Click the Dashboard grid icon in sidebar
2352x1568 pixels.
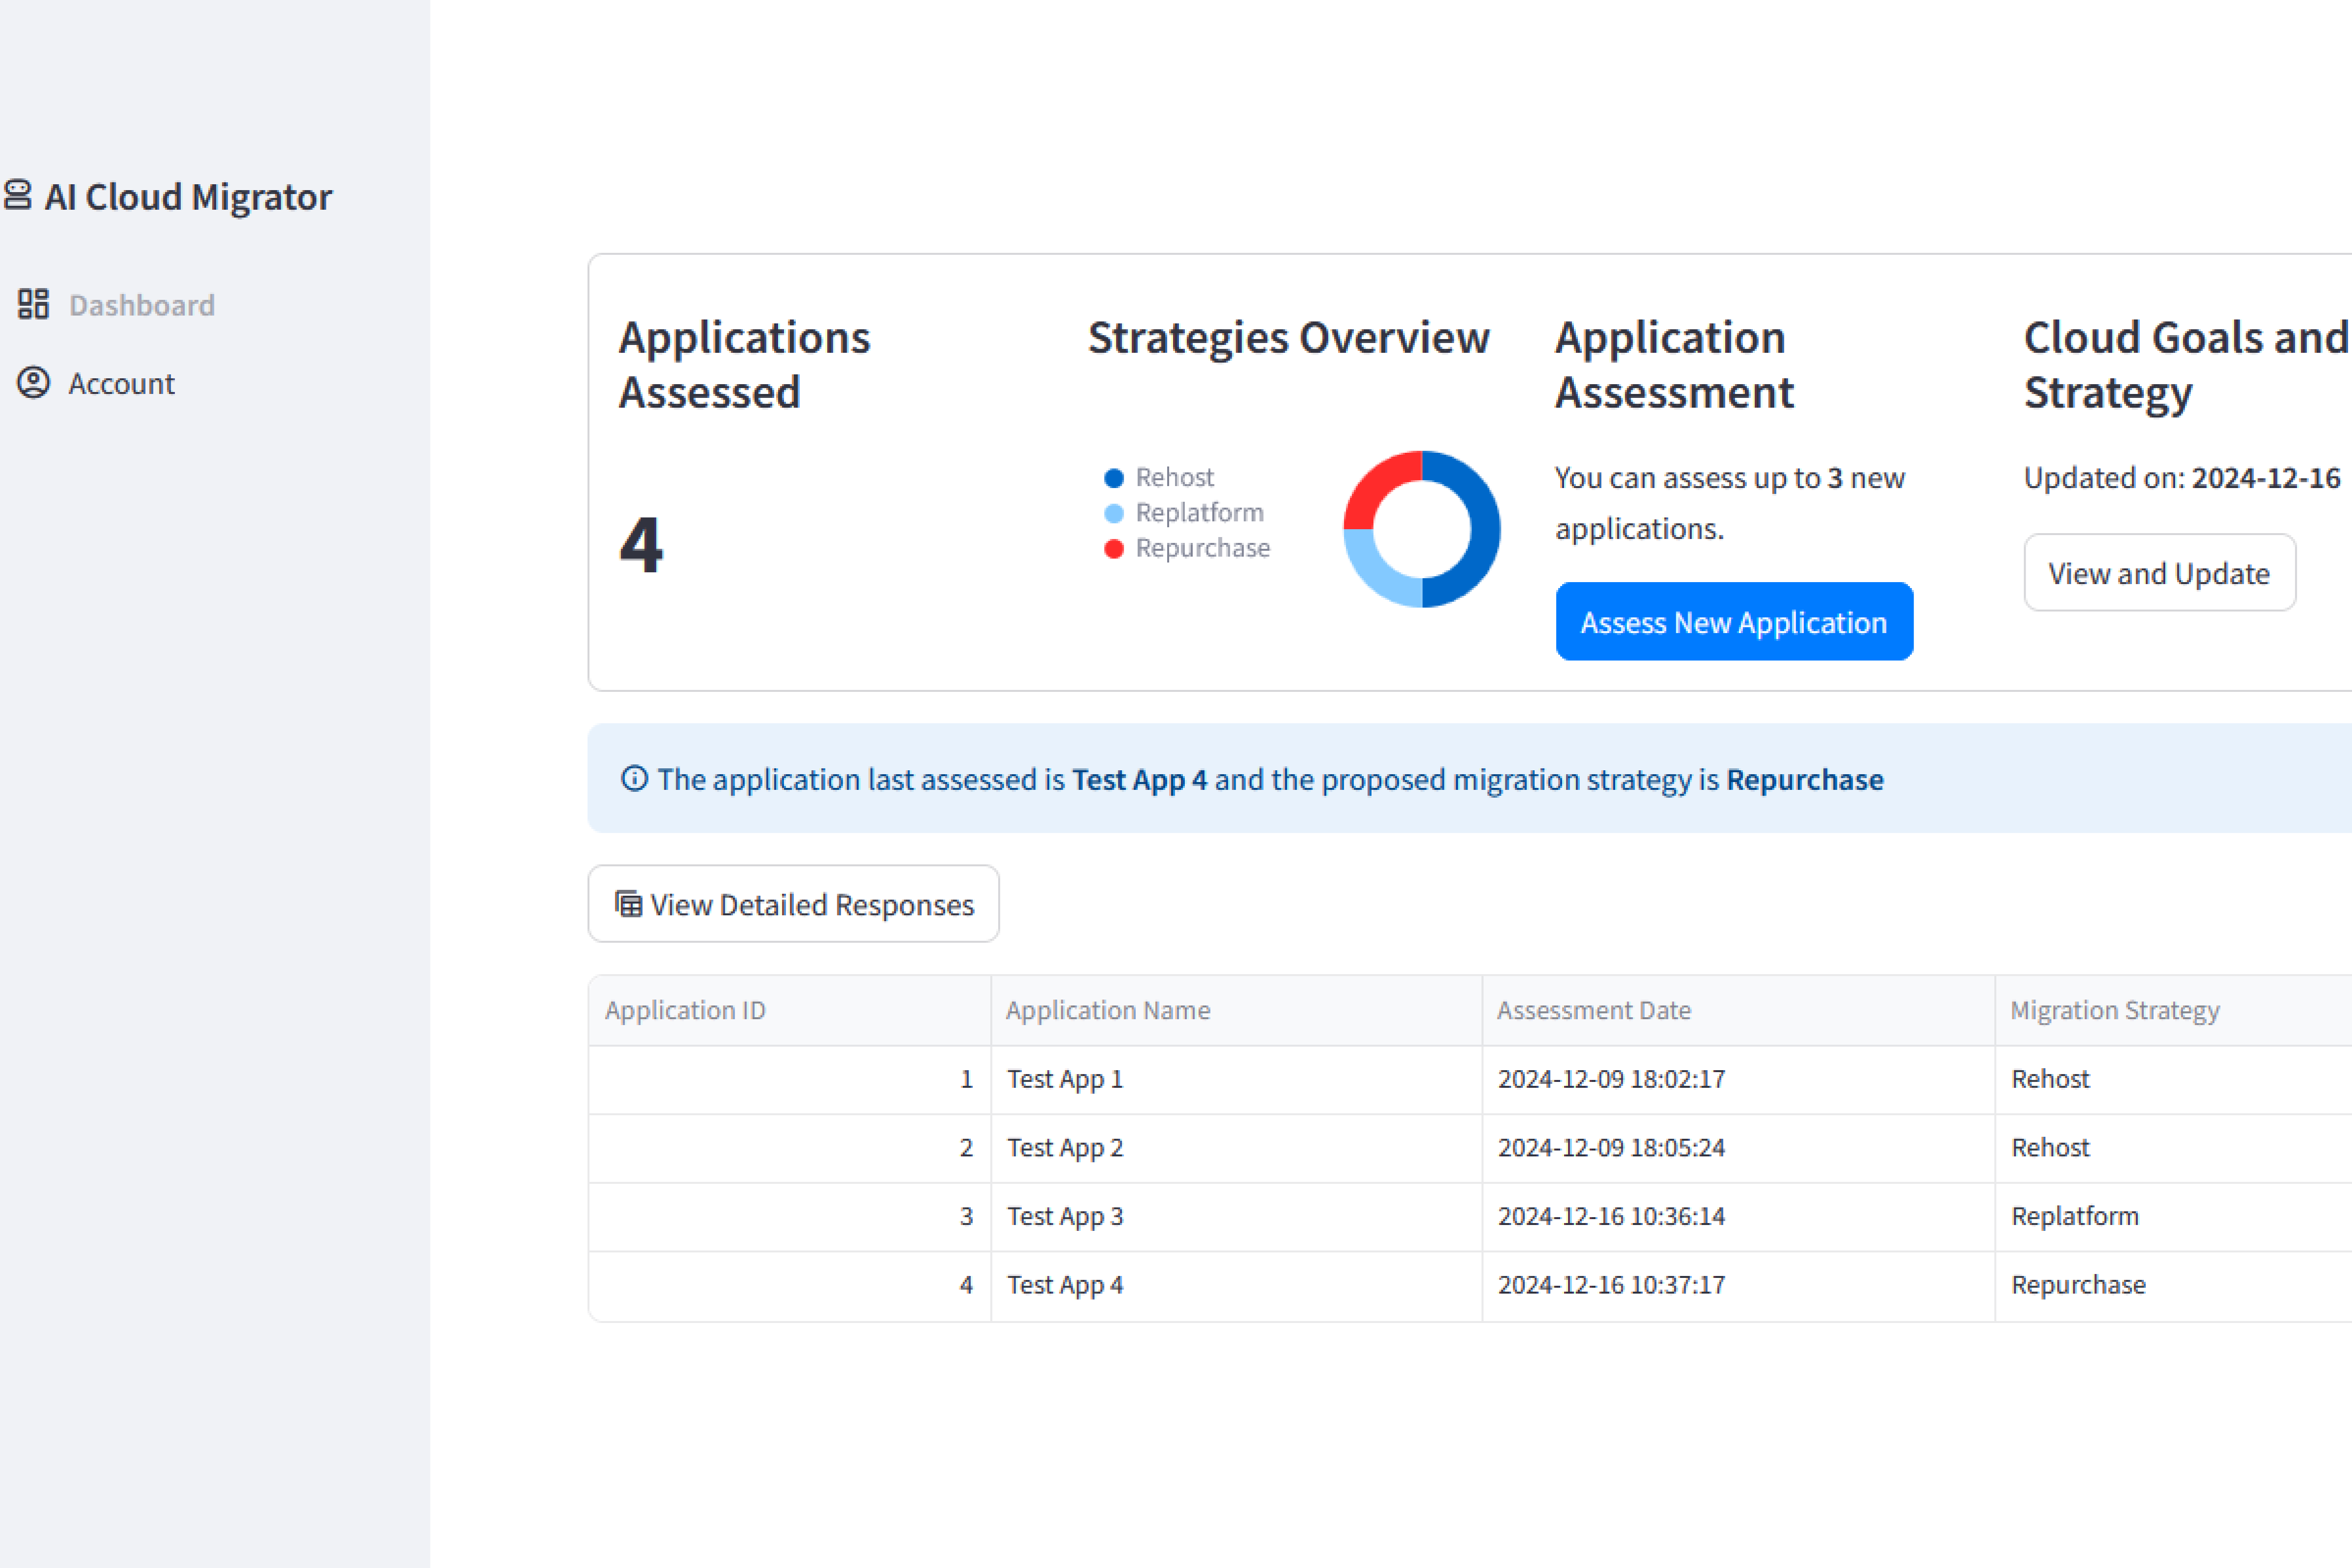tap(33, 304)
